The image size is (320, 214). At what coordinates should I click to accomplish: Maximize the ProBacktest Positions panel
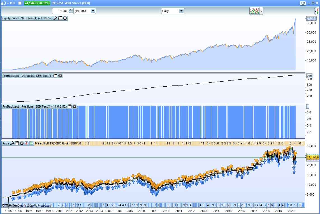coord(69,106)
